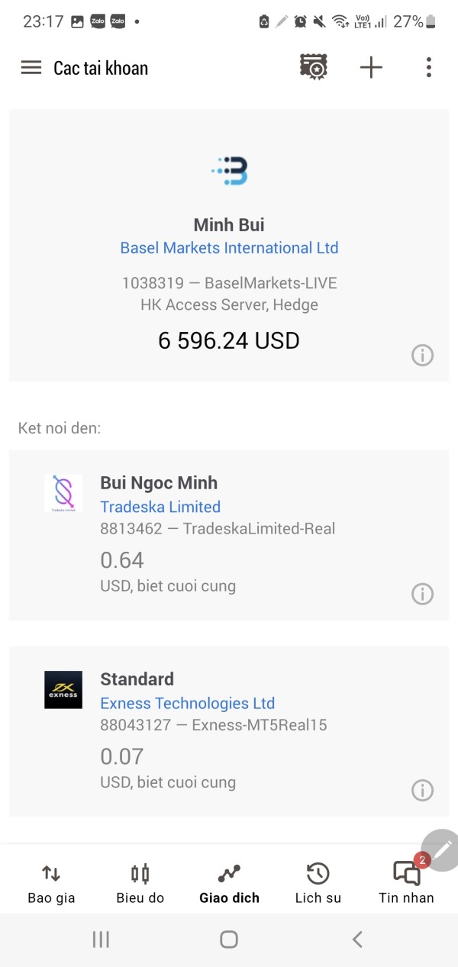Open Basel Markets International Ltd link
This screenshot has width=458, height=967.
(229, 248)
